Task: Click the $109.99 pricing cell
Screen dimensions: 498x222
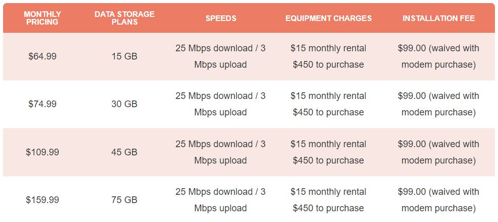Action: coord(42,152)
